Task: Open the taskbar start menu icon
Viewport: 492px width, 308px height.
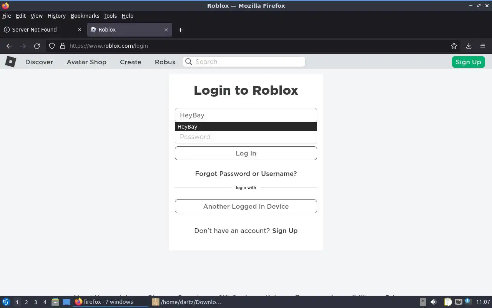Action: 6,302
